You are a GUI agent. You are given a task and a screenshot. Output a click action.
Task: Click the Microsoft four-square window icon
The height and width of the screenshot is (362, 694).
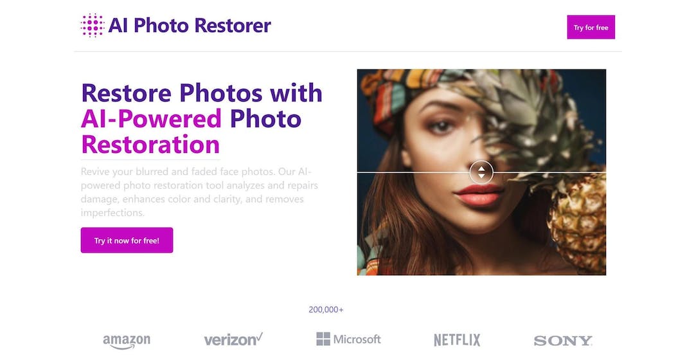pyautogui.click(x=323, y=339)
